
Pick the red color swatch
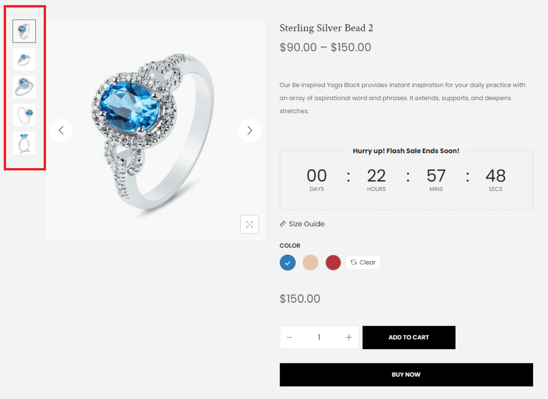pos(333,263)
